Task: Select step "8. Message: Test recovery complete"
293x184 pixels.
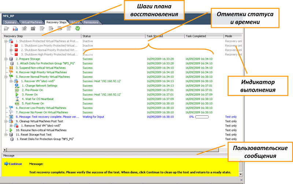Action: click(x=48, y=117)
